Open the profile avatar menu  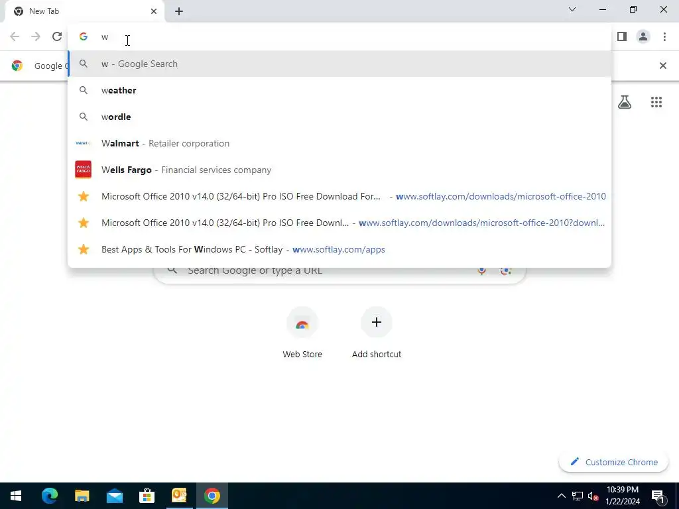tap(643, 36)
